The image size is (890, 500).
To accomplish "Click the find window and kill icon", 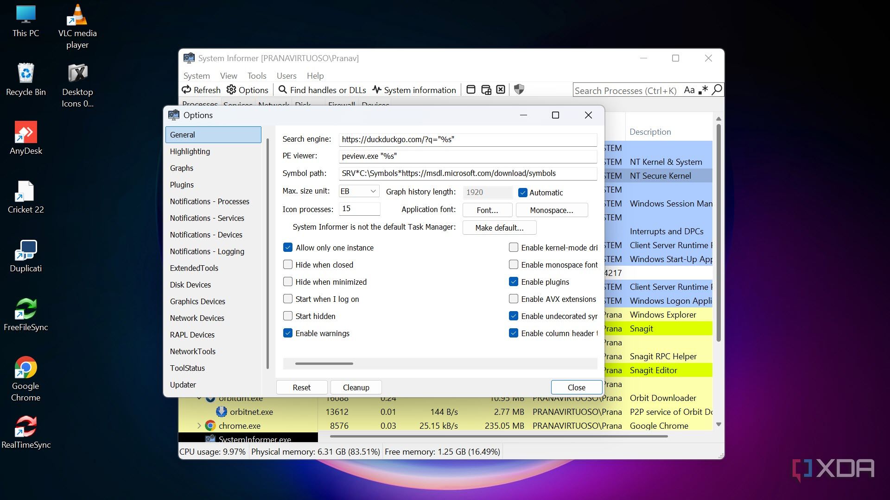I will point(501,90).
